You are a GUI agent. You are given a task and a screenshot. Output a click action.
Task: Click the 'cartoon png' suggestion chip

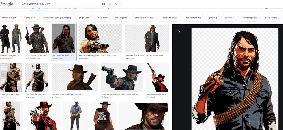pos(271,18)
